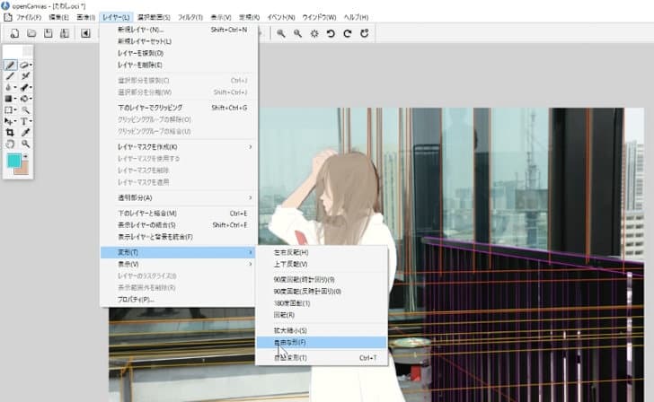654x402 pixels.
Task: Choose 新規レイヤーセット(L) menu entry
Action: [x=178, y=41]
